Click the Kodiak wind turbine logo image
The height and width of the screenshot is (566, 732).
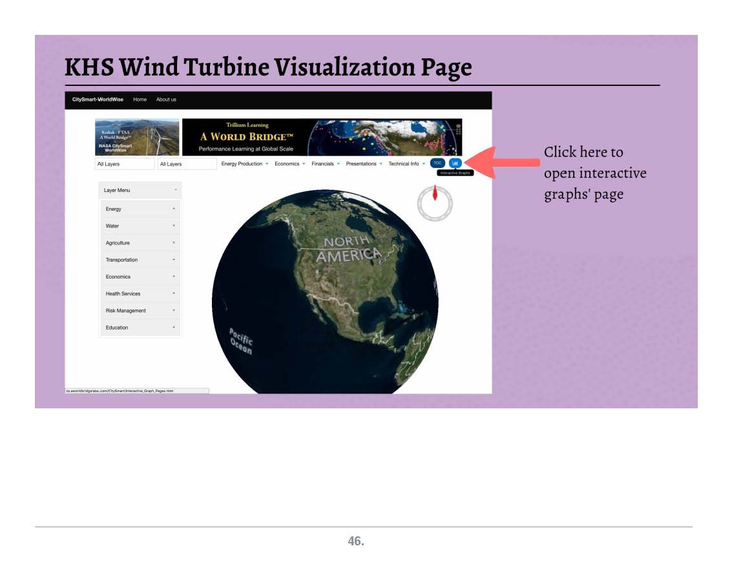[137, 137]
